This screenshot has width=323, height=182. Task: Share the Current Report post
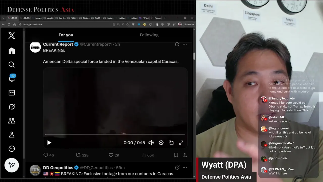coord(185,155)
